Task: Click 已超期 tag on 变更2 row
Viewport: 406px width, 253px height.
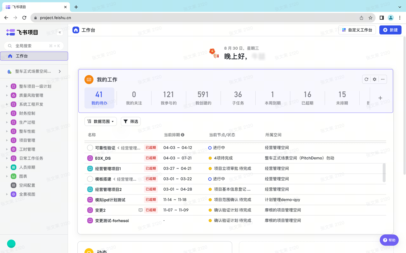Action: tap(151, 210)
